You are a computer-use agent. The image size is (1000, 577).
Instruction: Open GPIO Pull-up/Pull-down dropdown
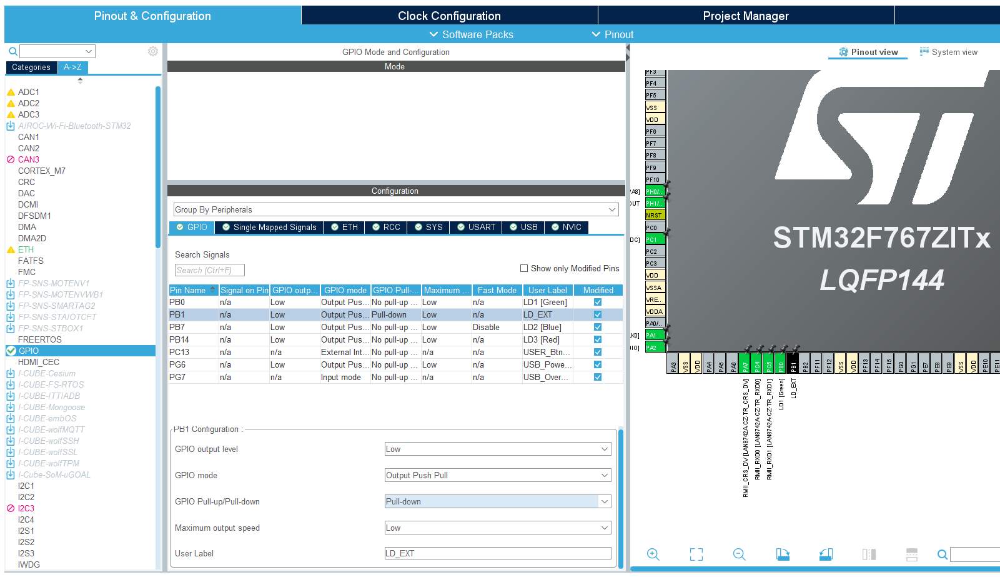coord(498,501)
